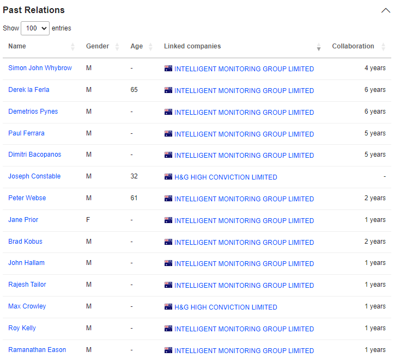Select gender F in Jane Prior row
Screen dimensions: 394x358
88,220
